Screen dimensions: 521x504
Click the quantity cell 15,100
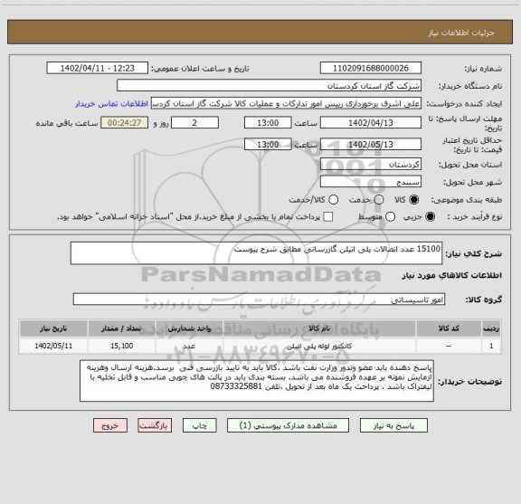point(121,346)
